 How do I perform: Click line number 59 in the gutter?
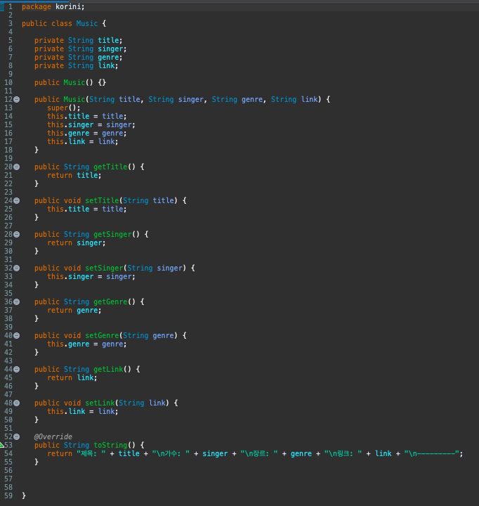pyautogui.click(x=8, y=495)
